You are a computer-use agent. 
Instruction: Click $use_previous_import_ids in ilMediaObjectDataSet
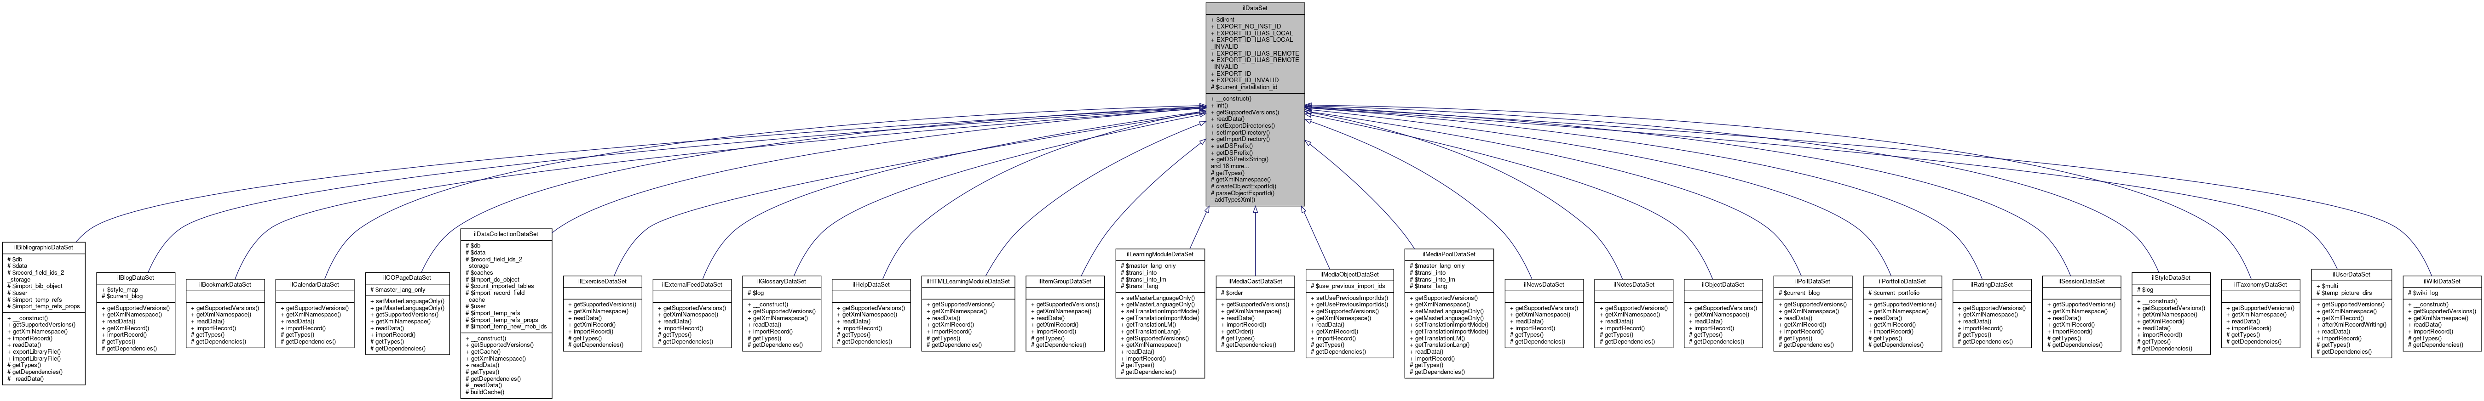1348,286
